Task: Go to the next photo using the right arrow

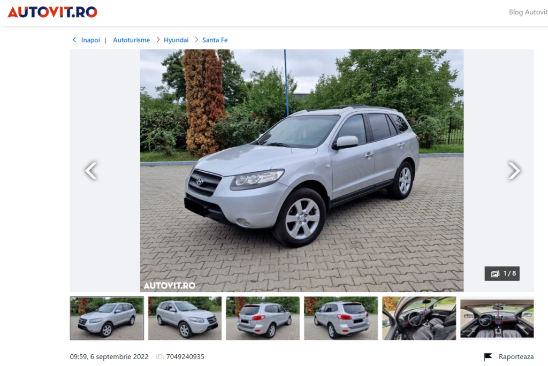Action: (x=514, y=171)
